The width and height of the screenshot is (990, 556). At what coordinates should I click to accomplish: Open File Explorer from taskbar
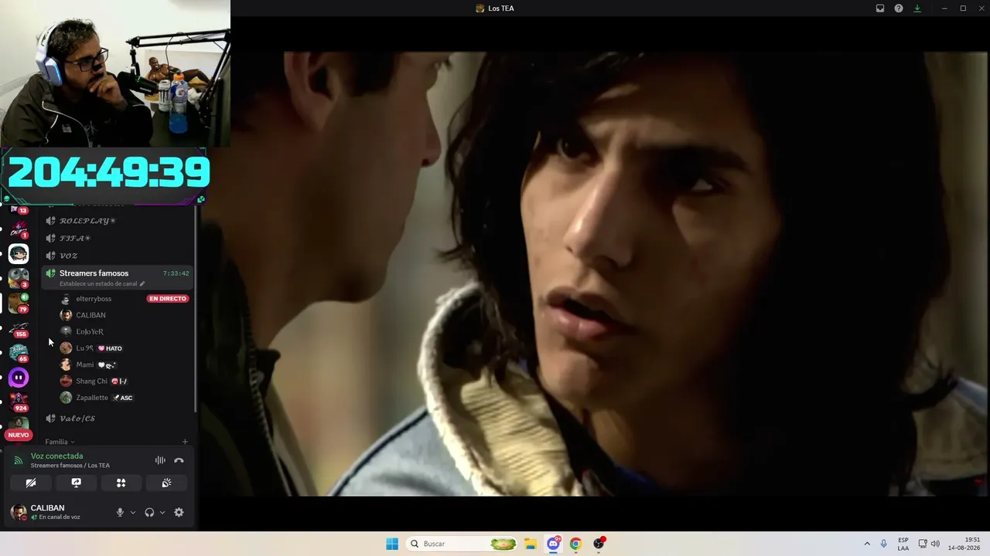point(531,544)
